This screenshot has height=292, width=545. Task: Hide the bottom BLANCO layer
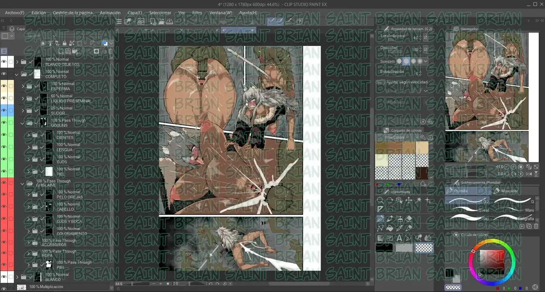tap(4, 277)
